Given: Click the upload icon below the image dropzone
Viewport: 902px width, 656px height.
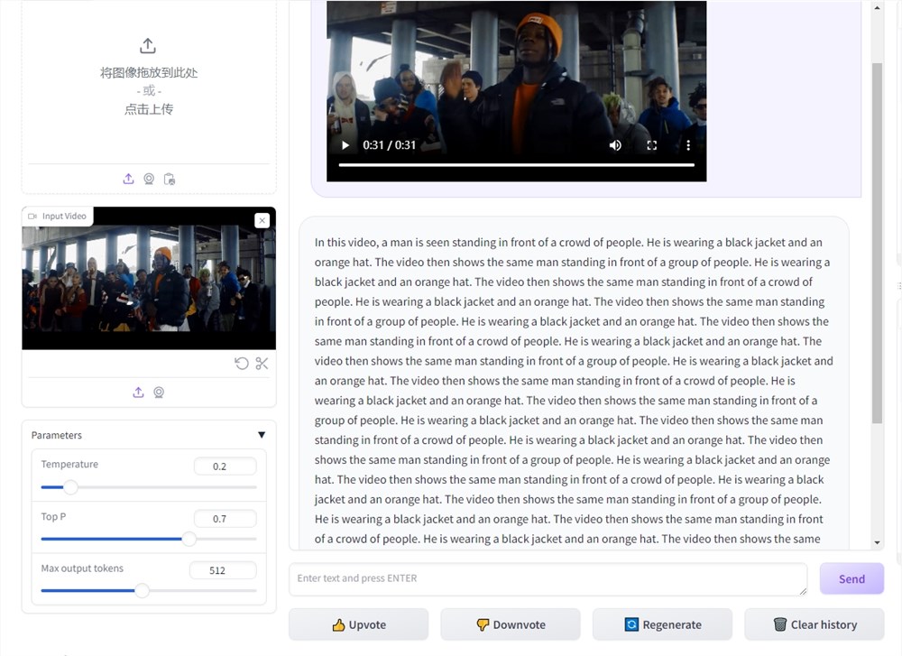Looking at the screenshot, I should tap(128, 179).
